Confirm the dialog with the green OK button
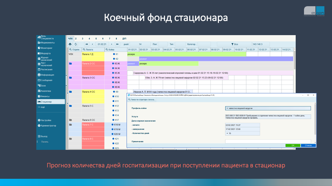This screenshot has width=332, height=186. 293,145
